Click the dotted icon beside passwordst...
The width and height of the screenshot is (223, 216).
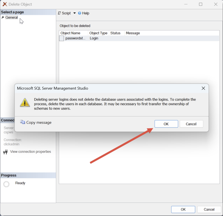61,38
